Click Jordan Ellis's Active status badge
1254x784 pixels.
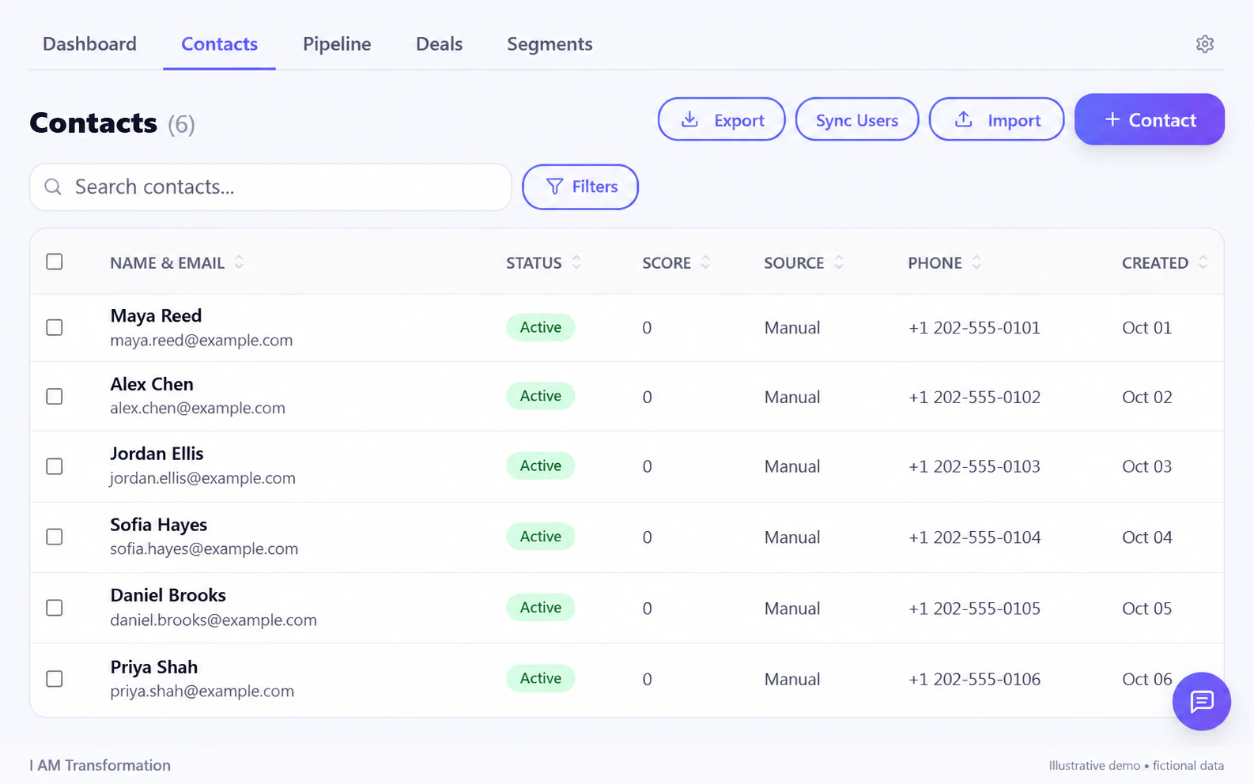click(x=541, y=465)
